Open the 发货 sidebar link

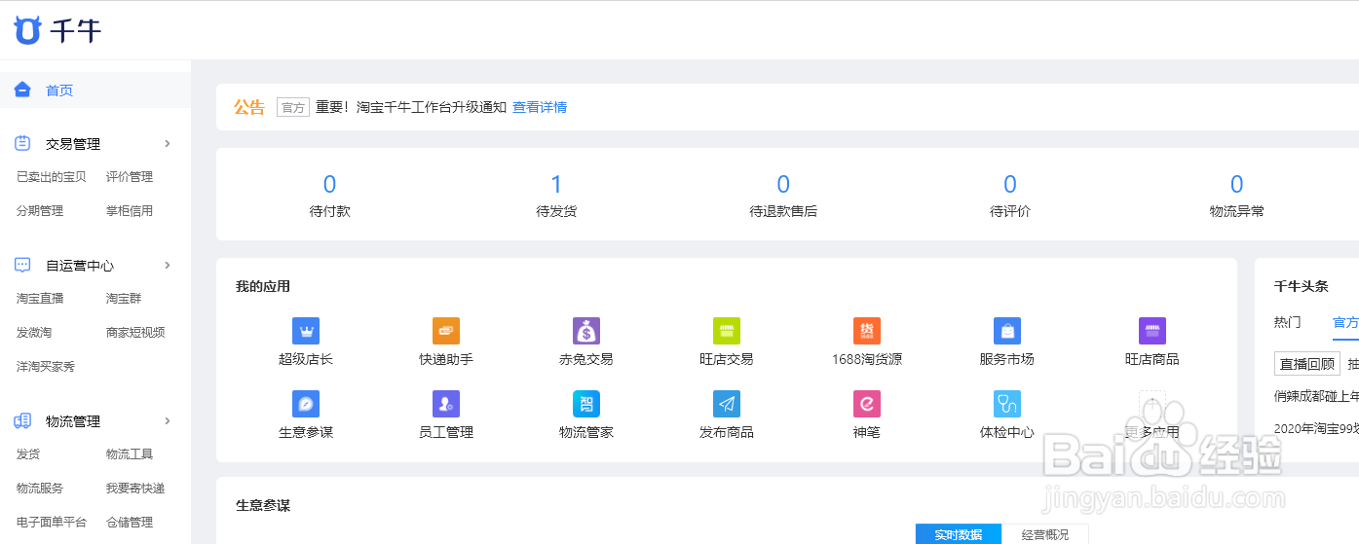28,454
